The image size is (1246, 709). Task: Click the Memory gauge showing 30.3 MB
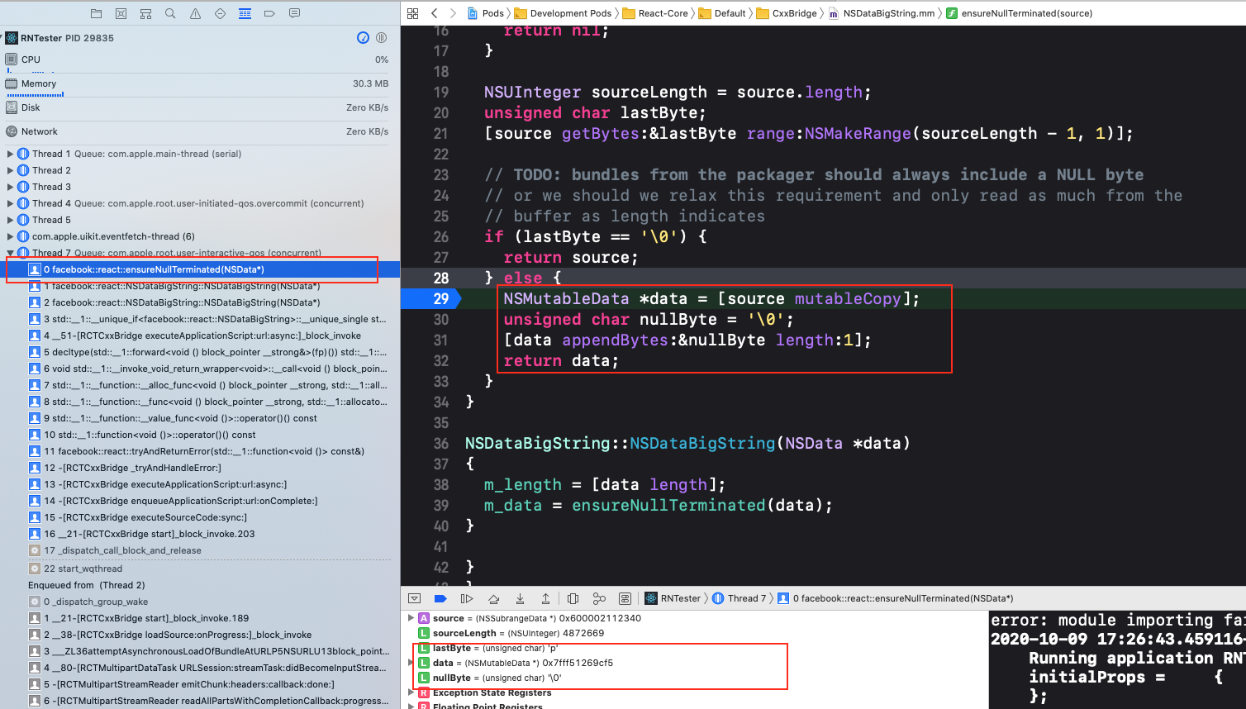pyautogui.click(x=198, y=83)
